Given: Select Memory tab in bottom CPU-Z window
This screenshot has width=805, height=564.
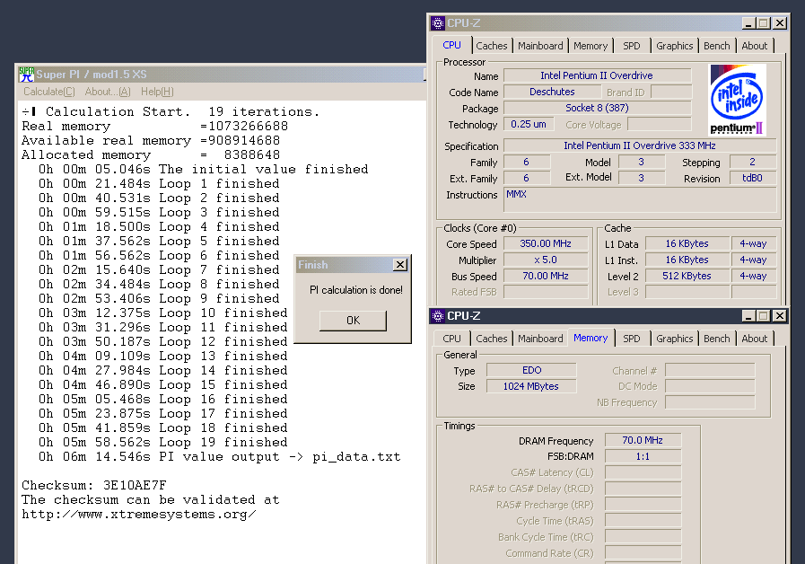Looking at the screenshot, I should point(591,338).
